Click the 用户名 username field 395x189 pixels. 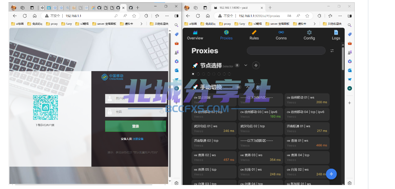point(136,99)
